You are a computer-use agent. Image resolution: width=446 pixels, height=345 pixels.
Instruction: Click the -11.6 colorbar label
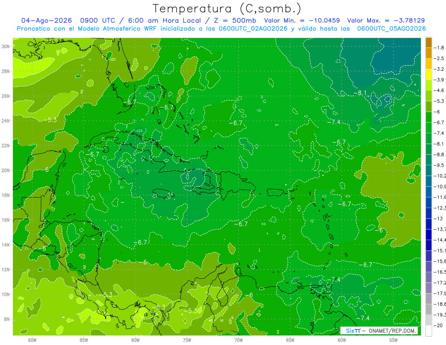440,197
